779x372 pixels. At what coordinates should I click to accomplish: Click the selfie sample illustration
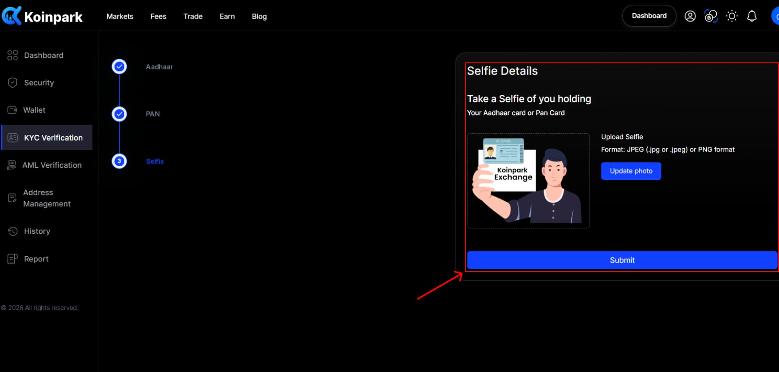[x=528, y=181]
